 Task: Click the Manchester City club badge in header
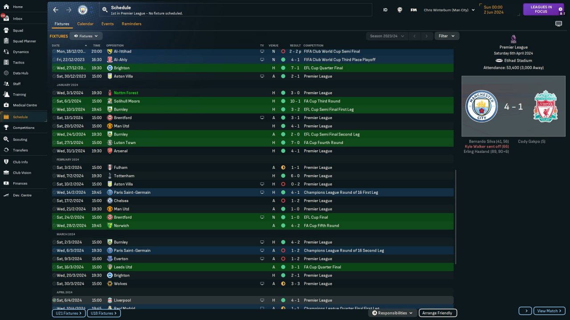coord(83,10)
